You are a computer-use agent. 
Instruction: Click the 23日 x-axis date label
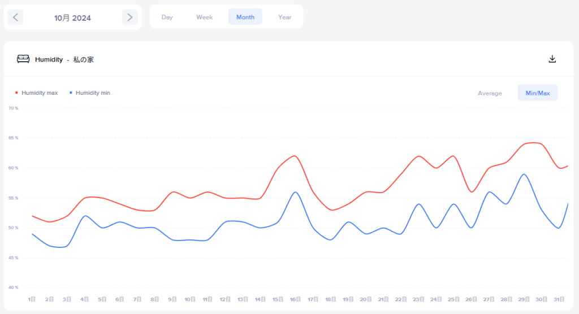pos(418,299)
